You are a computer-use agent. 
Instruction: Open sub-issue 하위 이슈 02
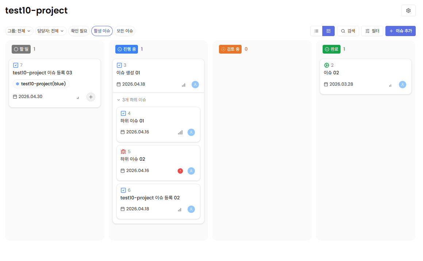point(133,159)
